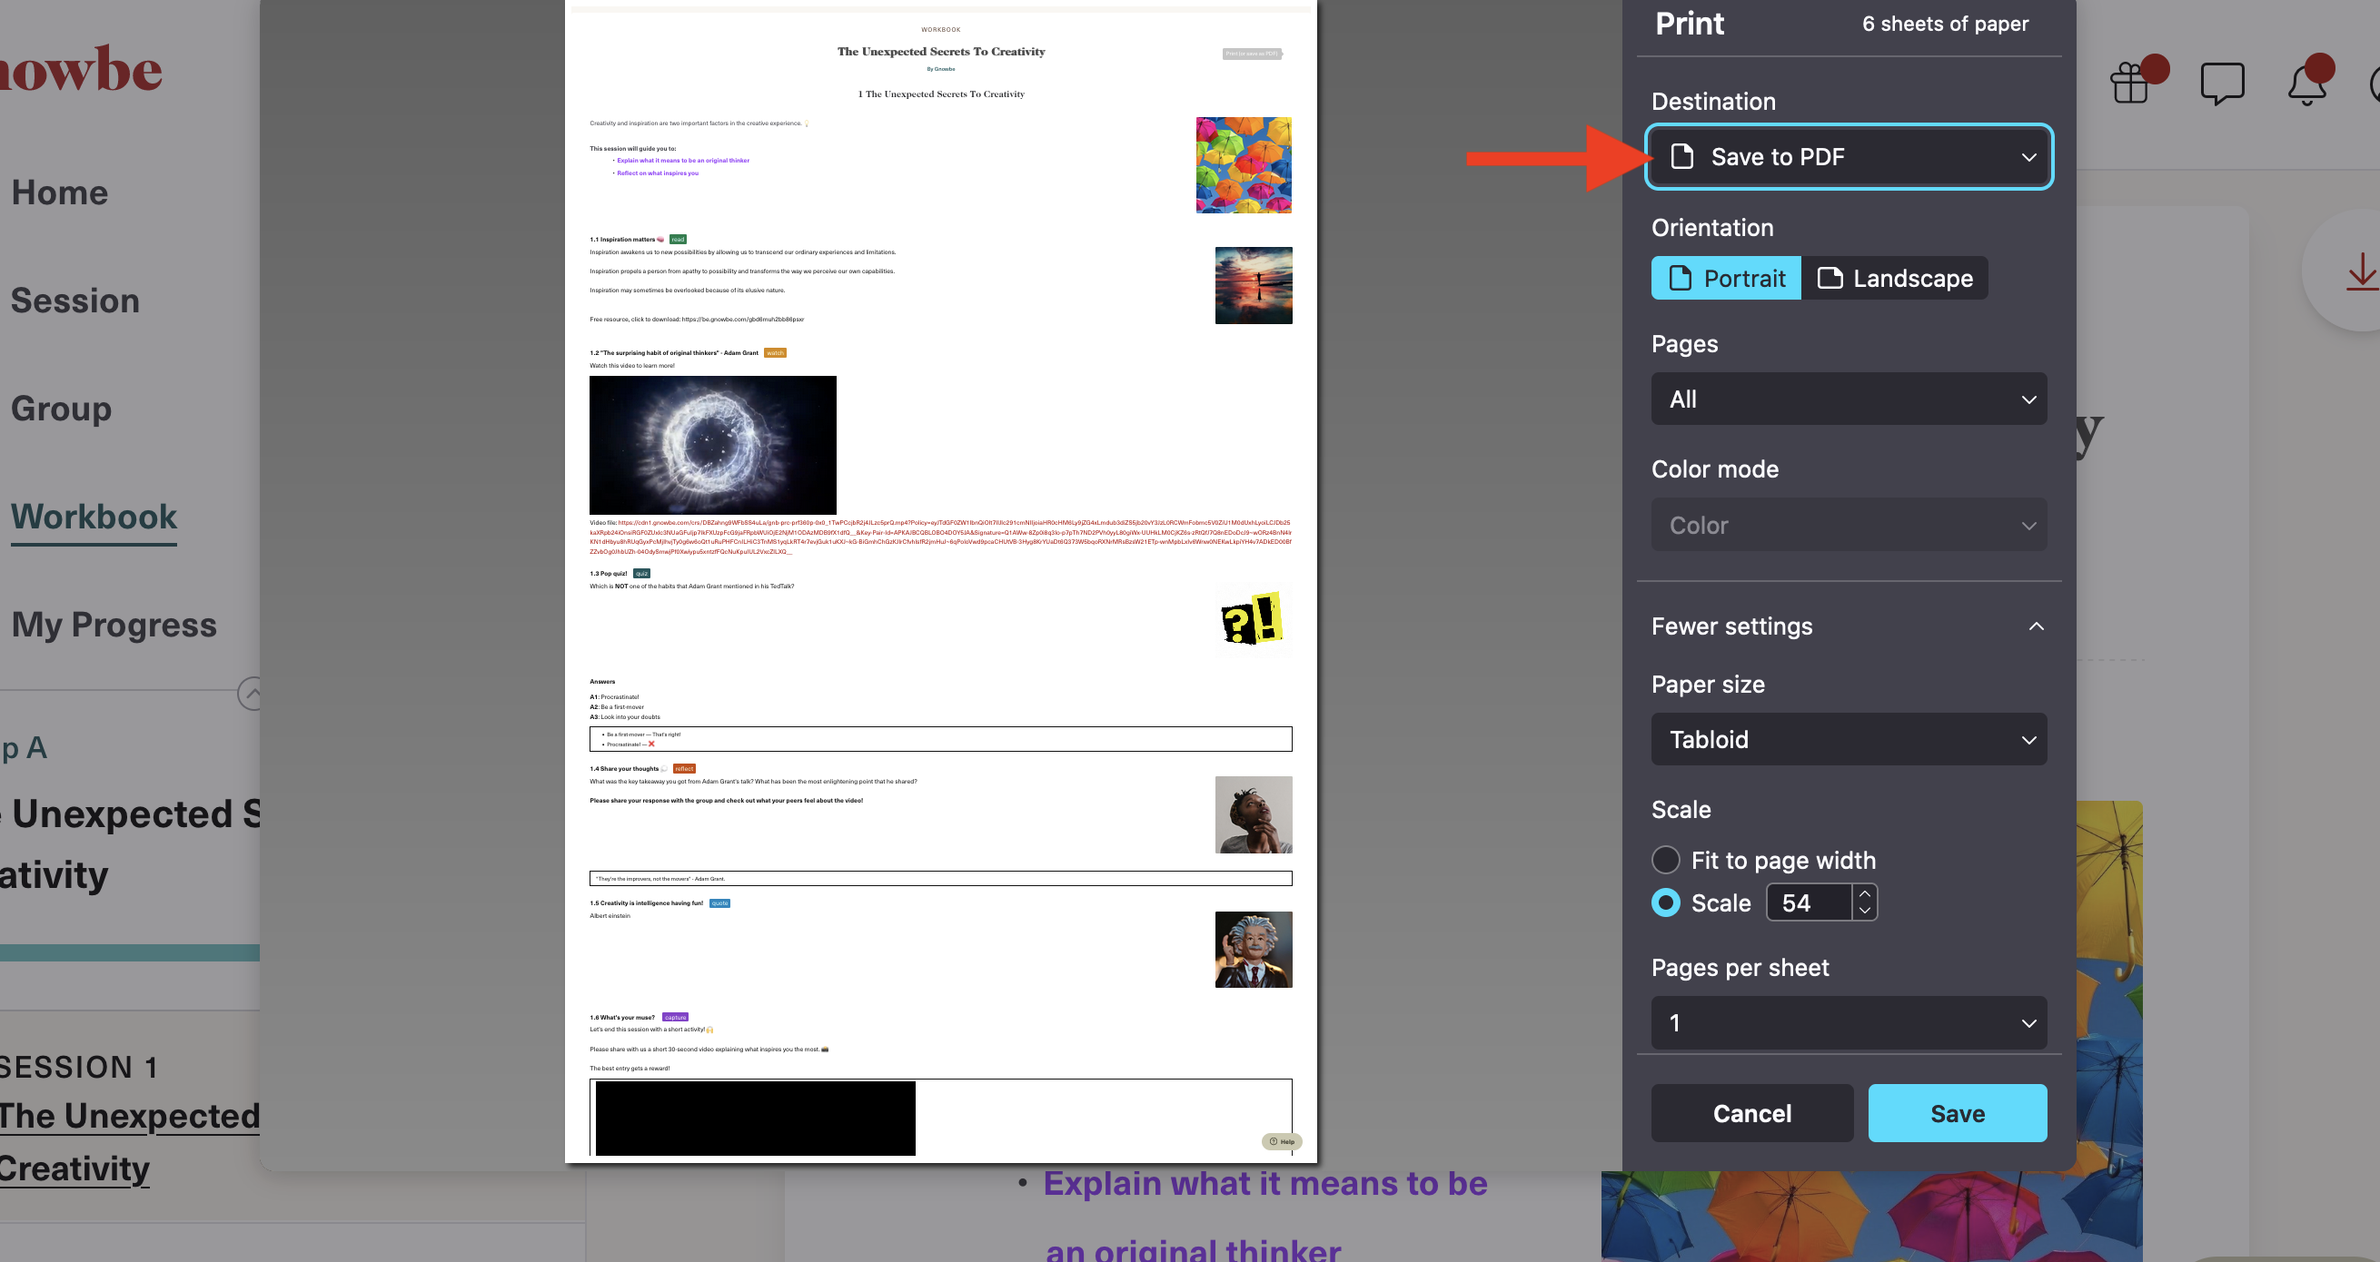Open the Color mode dropdown
2380x1262 pixels.
(1849, 525)
